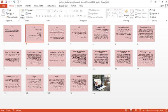Toggle left-to-right text direction

(78, 16)
